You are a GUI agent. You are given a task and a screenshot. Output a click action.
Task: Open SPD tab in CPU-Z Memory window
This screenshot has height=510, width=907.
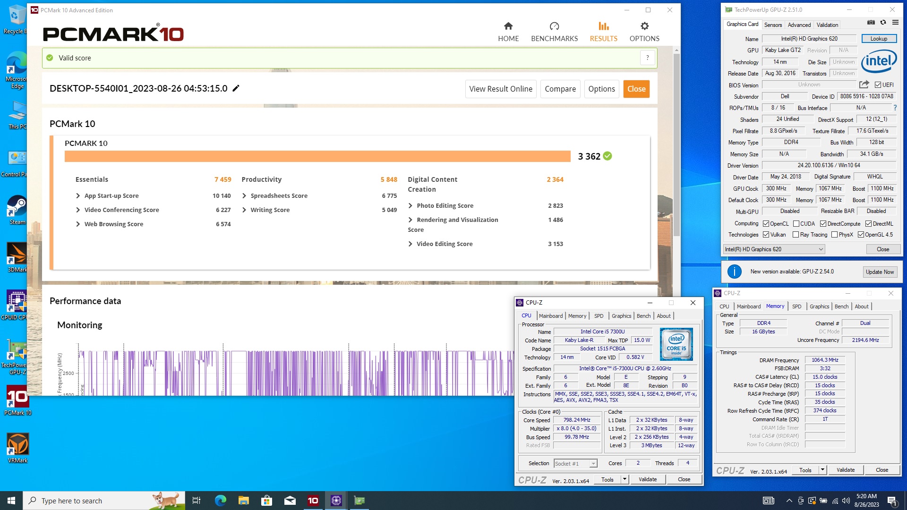click(796, 306)
